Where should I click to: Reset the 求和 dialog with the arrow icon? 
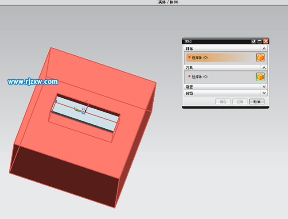(253, 41)
